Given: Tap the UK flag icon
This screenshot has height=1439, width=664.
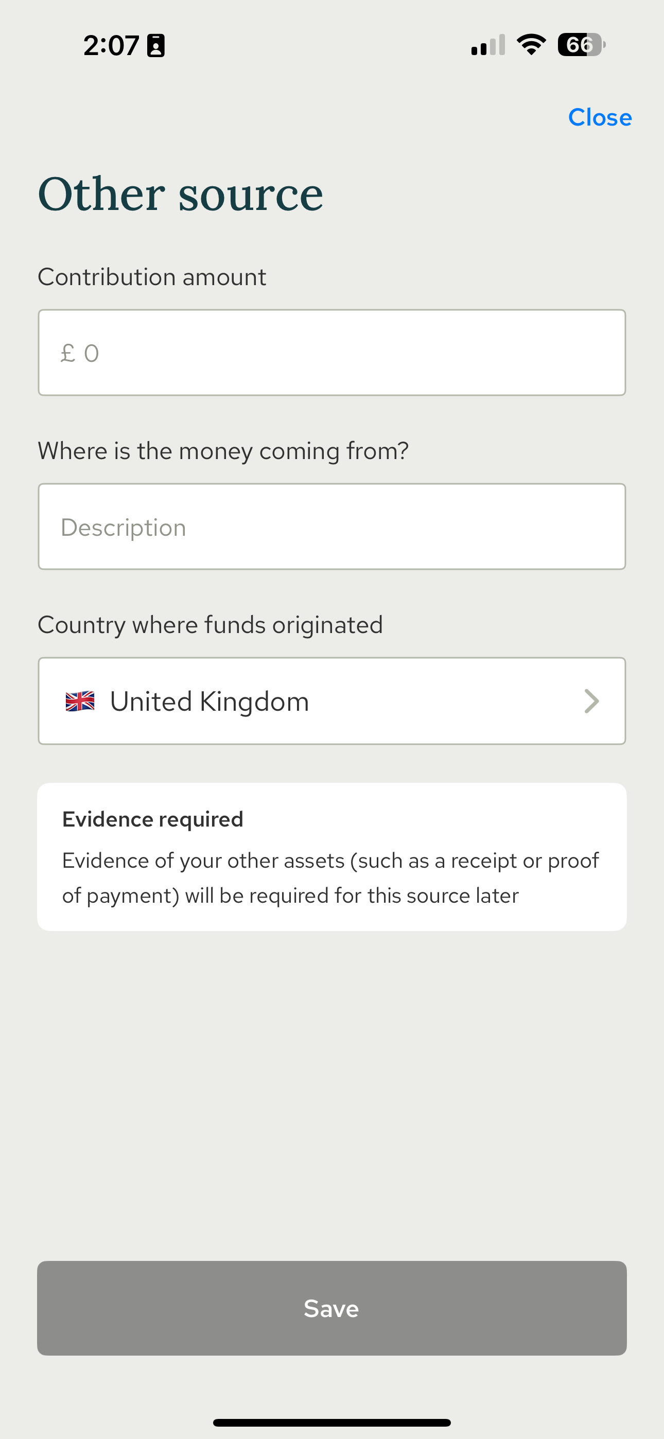Looking at the screenshot, I should tap(80, 701).
